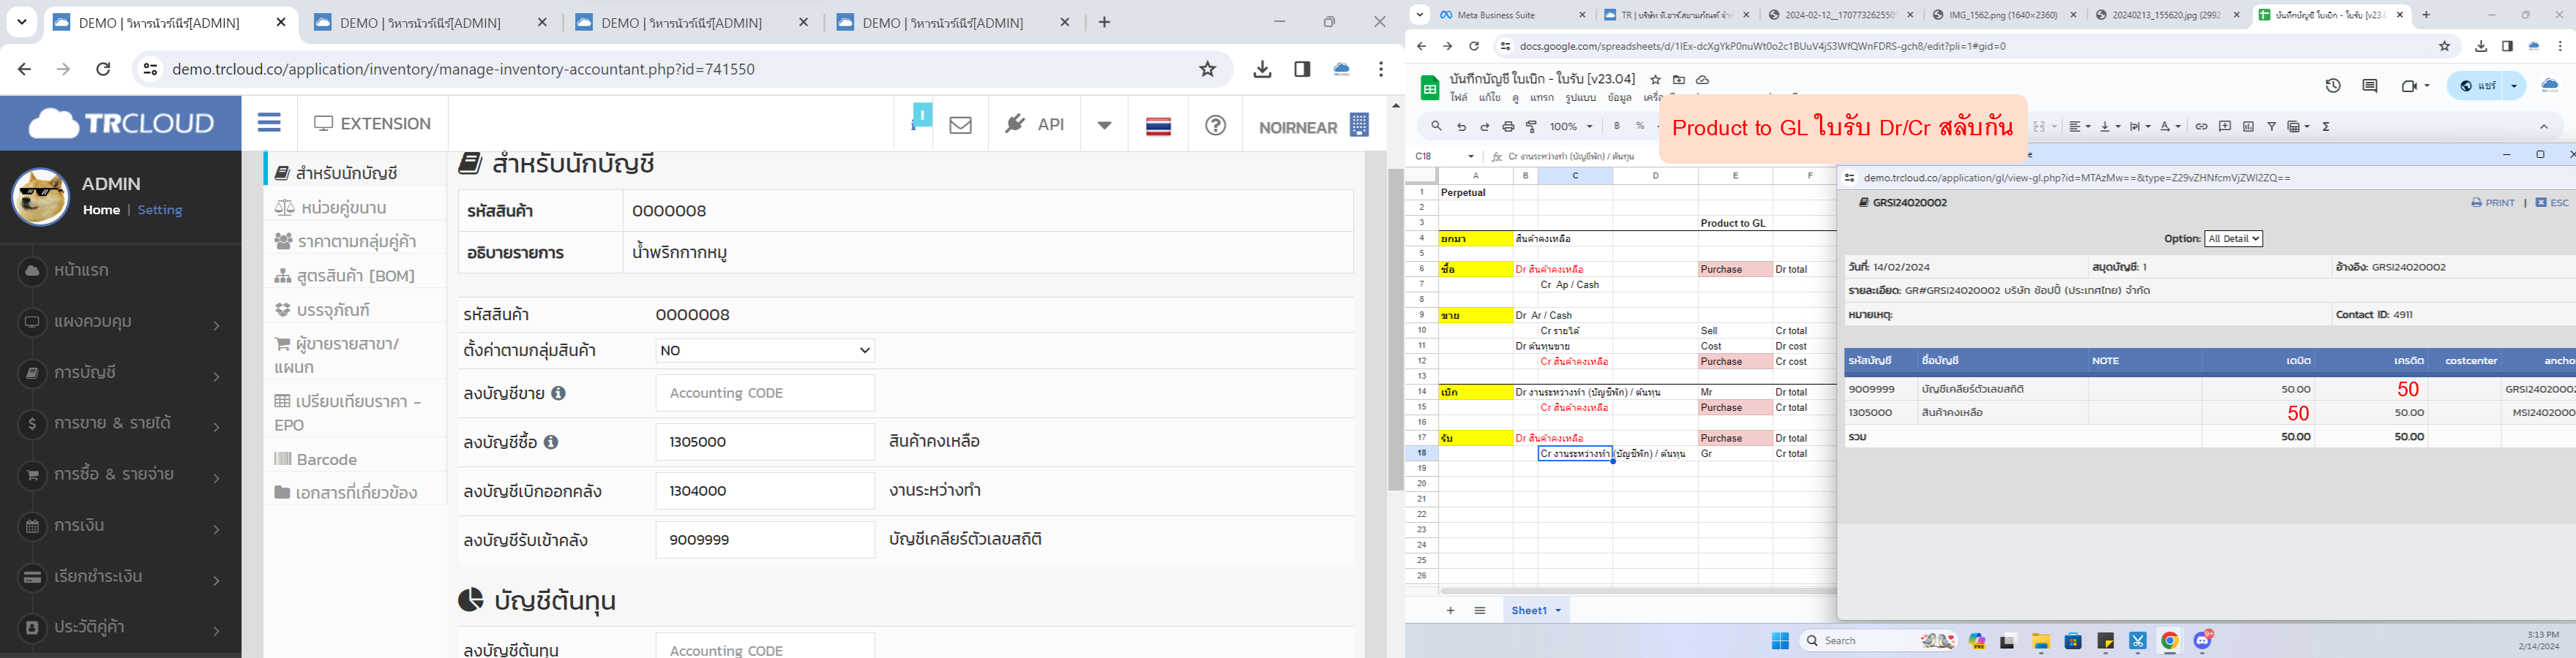The width and height of the screenshot is (2576, 658).
Task: Click info icon next to ลงบัญชีขาย
Action: 559,393
